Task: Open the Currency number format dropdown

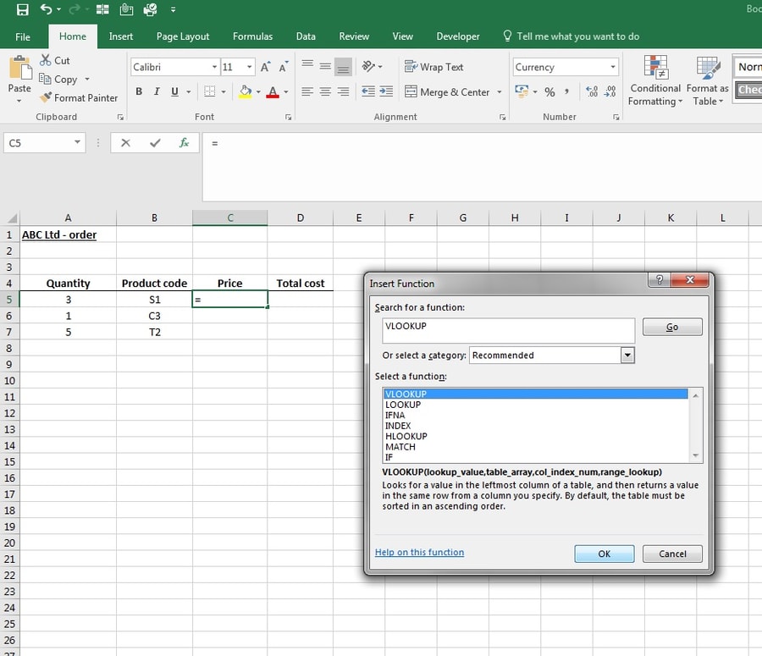Action: point(613,67)
